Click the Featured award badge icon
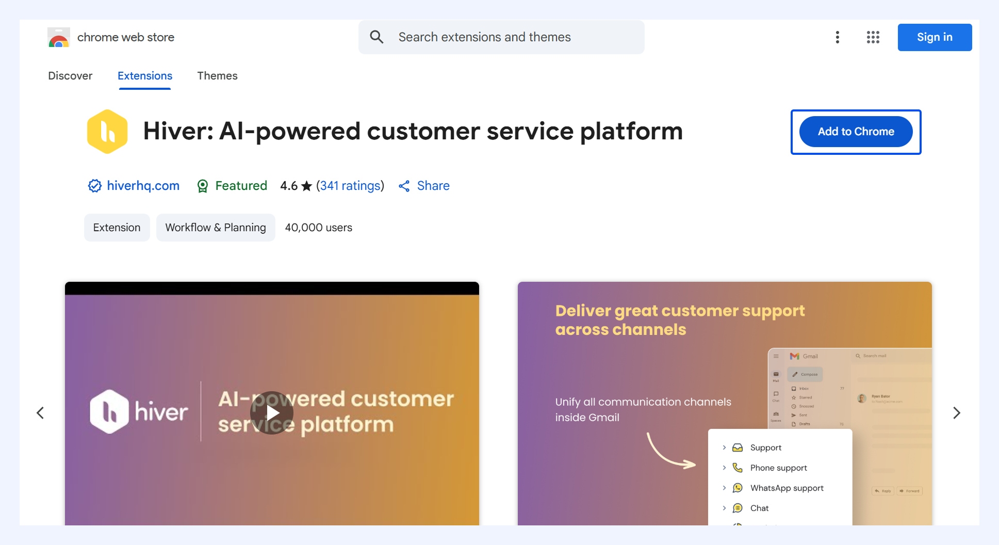 pyautogui.click(x=203, y=186)
